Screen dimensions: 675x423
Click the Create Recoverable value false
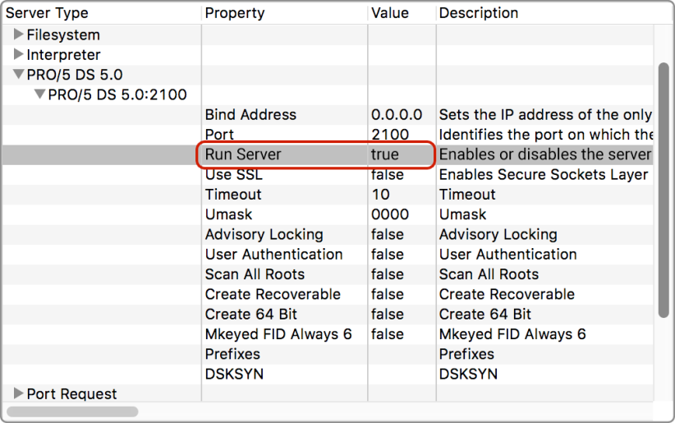click(x=388, y=294)
